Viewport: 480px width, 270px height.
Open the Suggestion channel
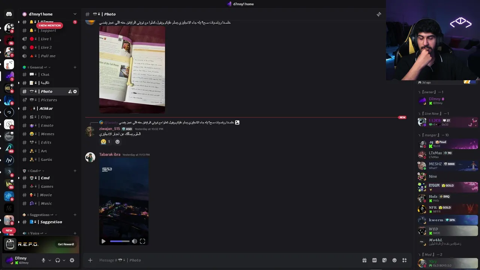tap(49, 222)
